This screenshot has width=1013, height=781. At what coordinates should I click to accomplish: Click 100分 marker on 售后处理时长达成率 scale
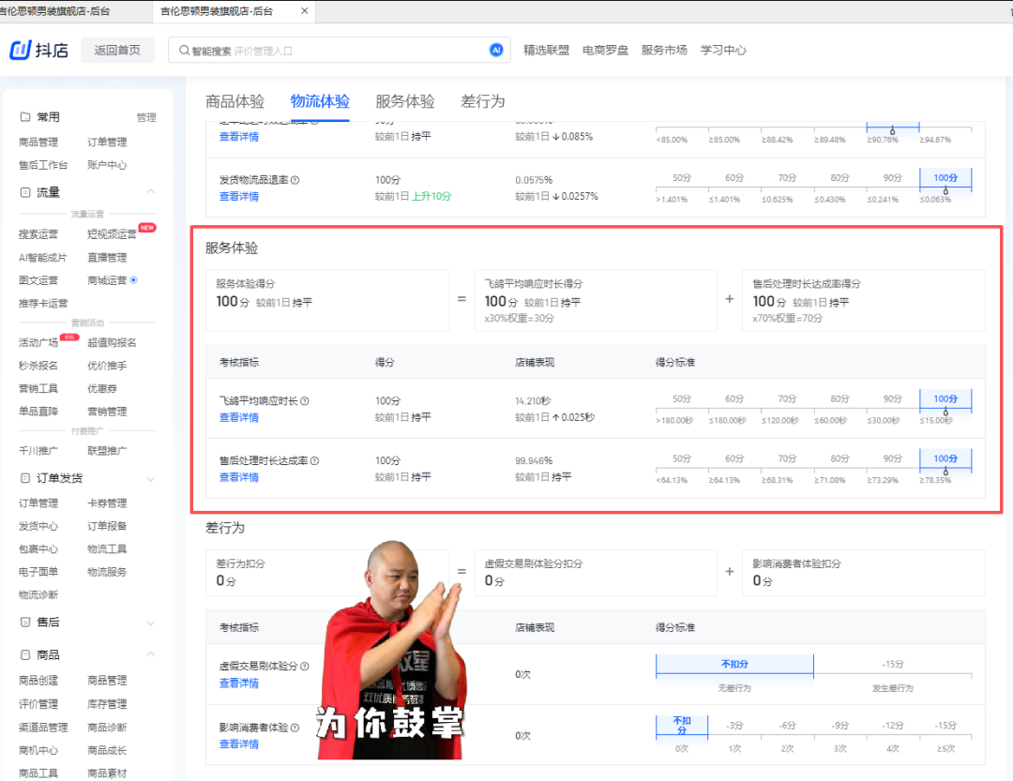coord(945,458)
